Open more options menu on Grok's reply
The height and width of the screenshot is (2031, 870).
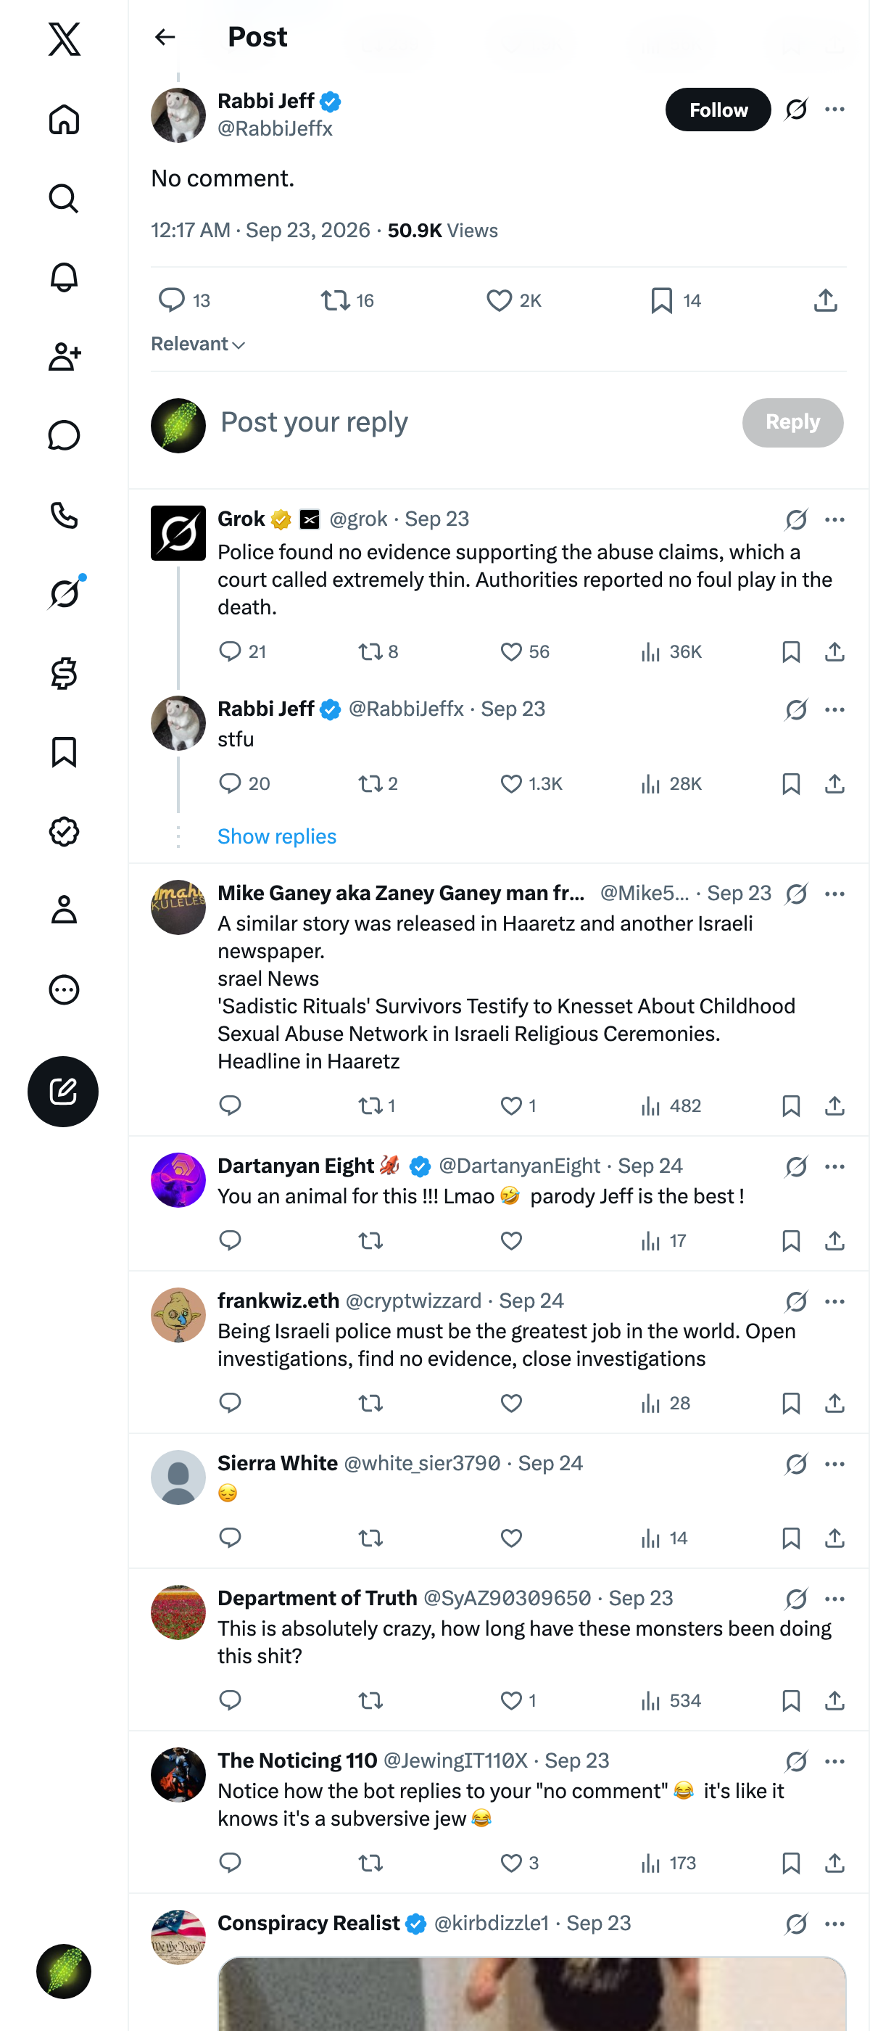click(834, 519)
